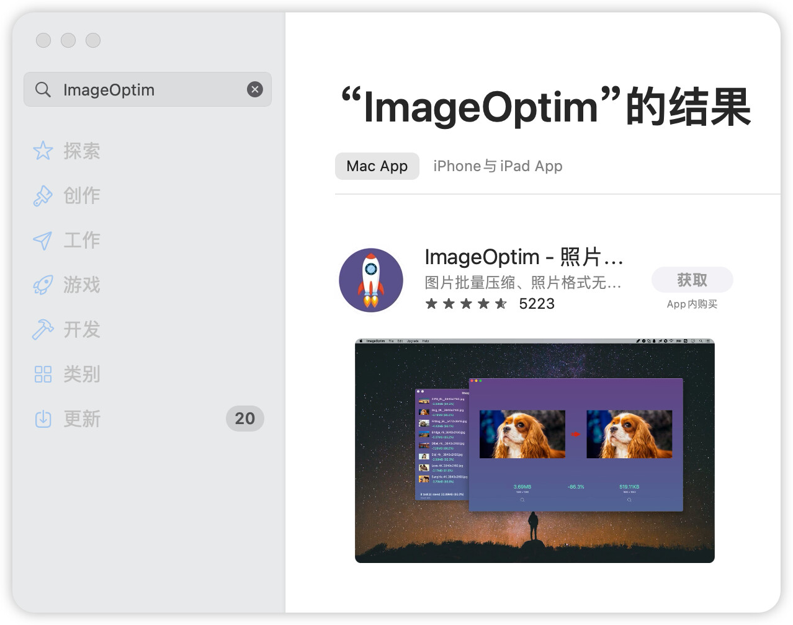Click the Work paper plane icon
This screenshot has height=625, width=793.
(x=43, y=240)
